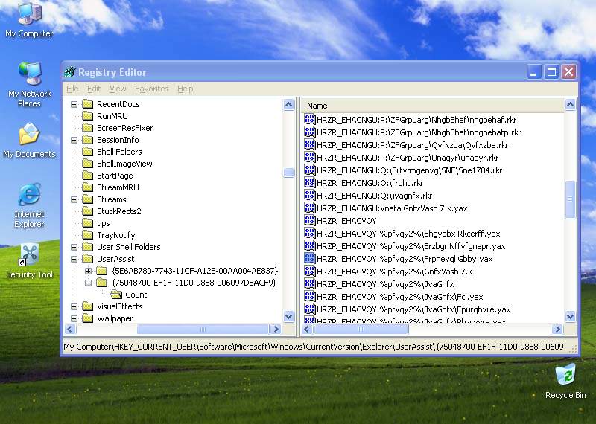The image size is (596, 424).
Task: Collapse the UserAssist key
Action: (74, 259)
